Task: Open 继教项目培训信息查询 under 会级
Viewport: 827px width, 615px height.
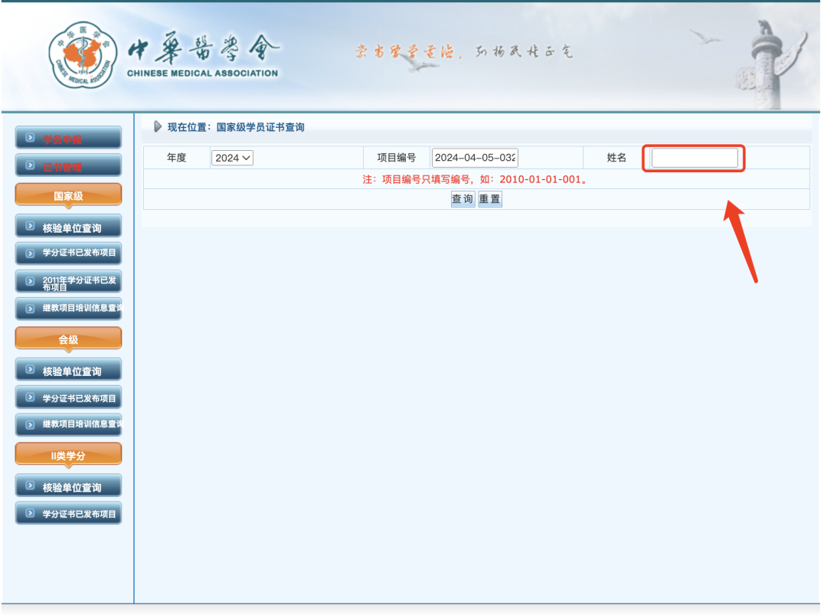Action: coord(68,425)
